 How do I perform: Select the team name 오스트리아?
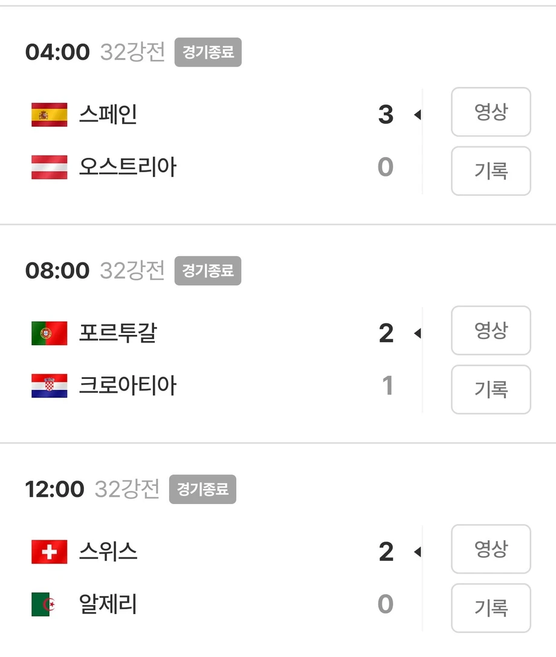[128, 167]
